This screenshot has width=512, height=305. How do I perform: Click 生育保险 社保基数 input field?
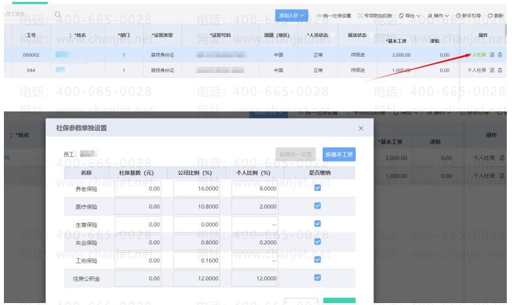click(x=138, y=224)
